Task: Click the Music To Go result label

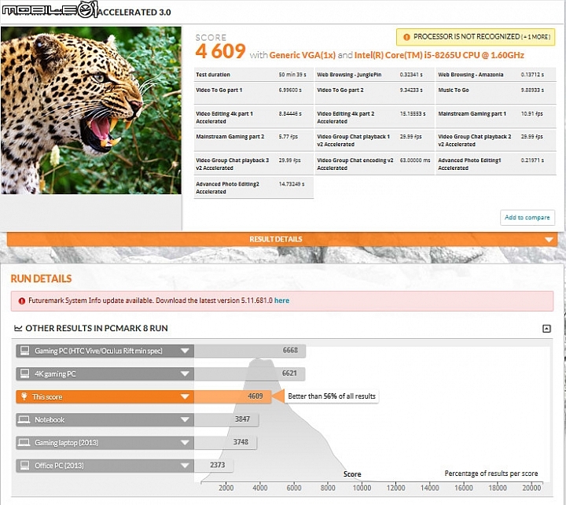Action: click(x=454, y=90)
